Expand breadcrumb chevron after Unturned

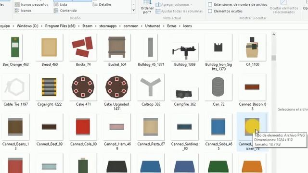[164, 26]
